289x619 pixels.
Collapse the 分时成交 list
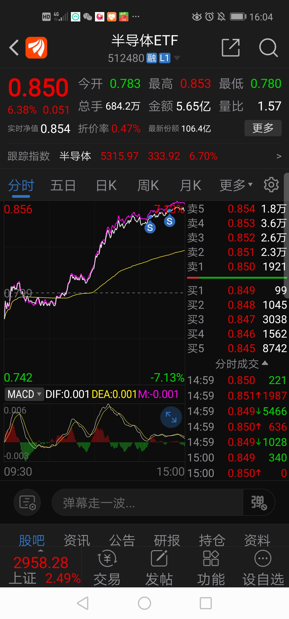point(242,364)
